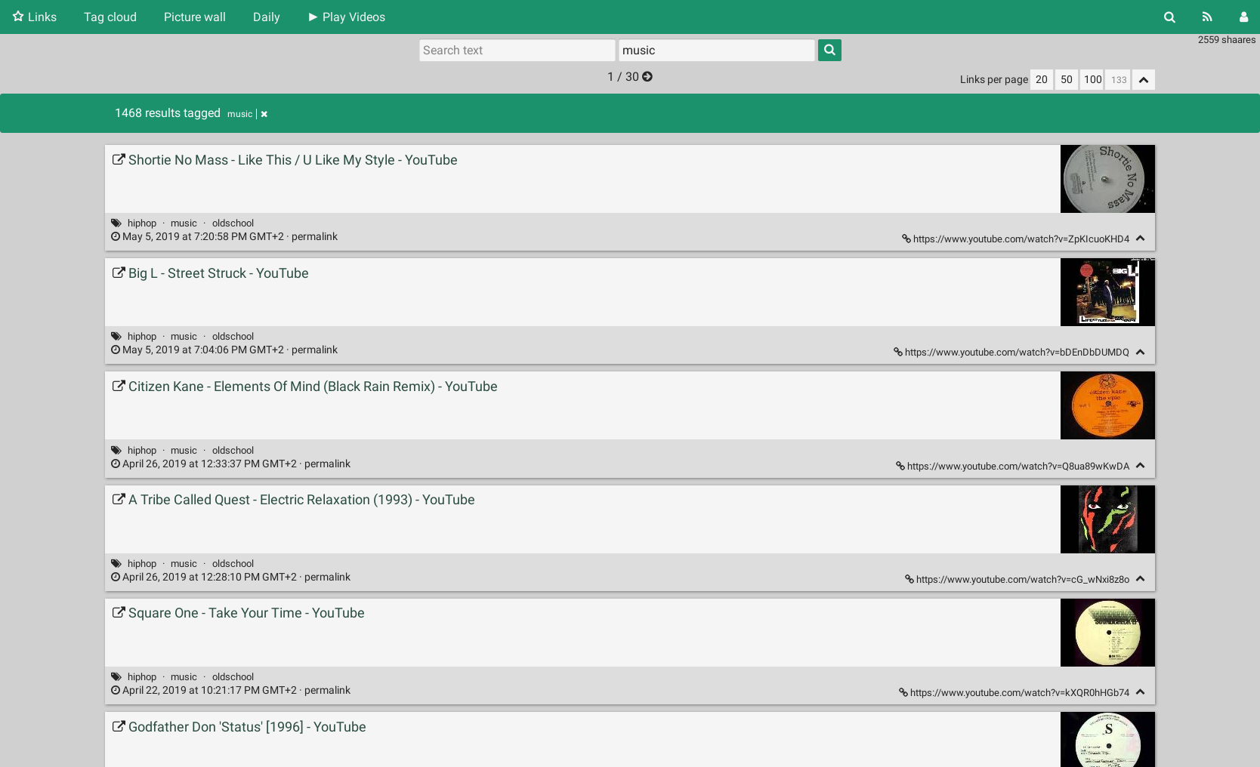
Task: Click the user login icon
Action: 1243,17
